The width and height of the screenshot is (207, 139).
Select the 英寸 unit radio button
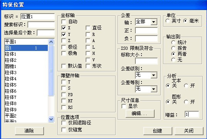coord(168,21)
